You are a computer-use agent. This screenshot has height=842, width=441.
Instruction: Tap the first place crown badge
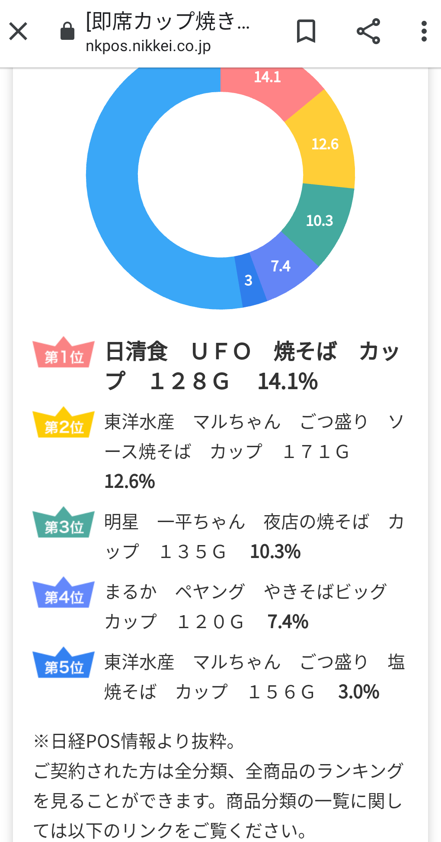[64, 353]
